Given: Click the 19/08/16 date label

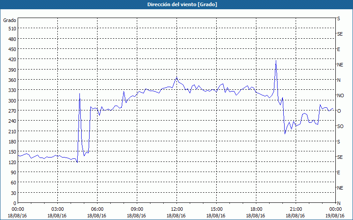Looking at the screenshot, I should (x=335, y=216).
